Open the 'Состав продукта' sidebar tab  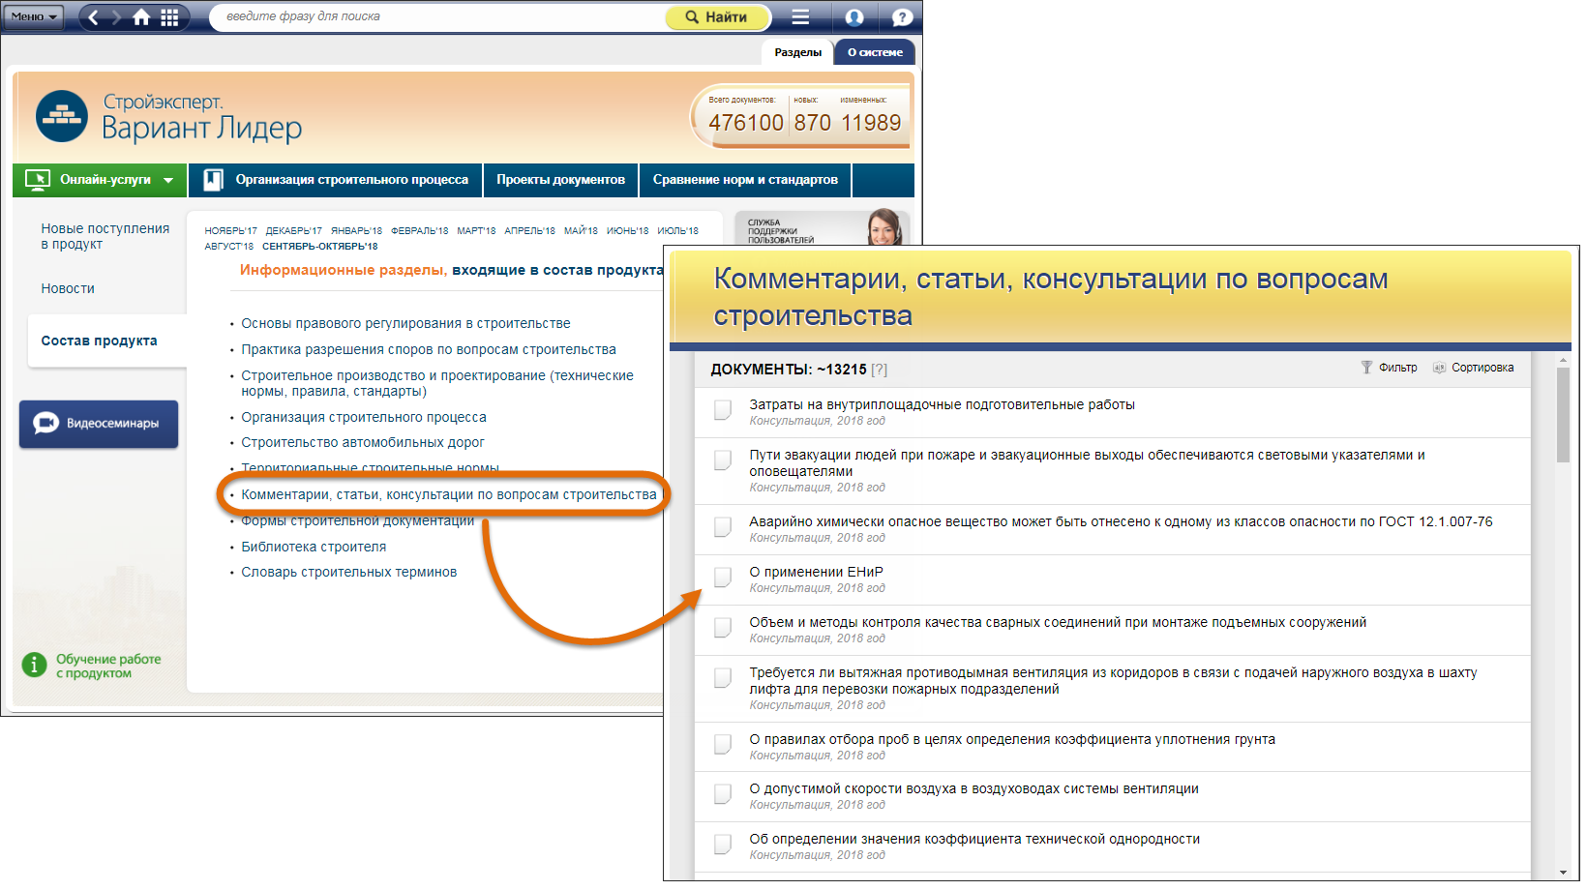coord(99,341)
